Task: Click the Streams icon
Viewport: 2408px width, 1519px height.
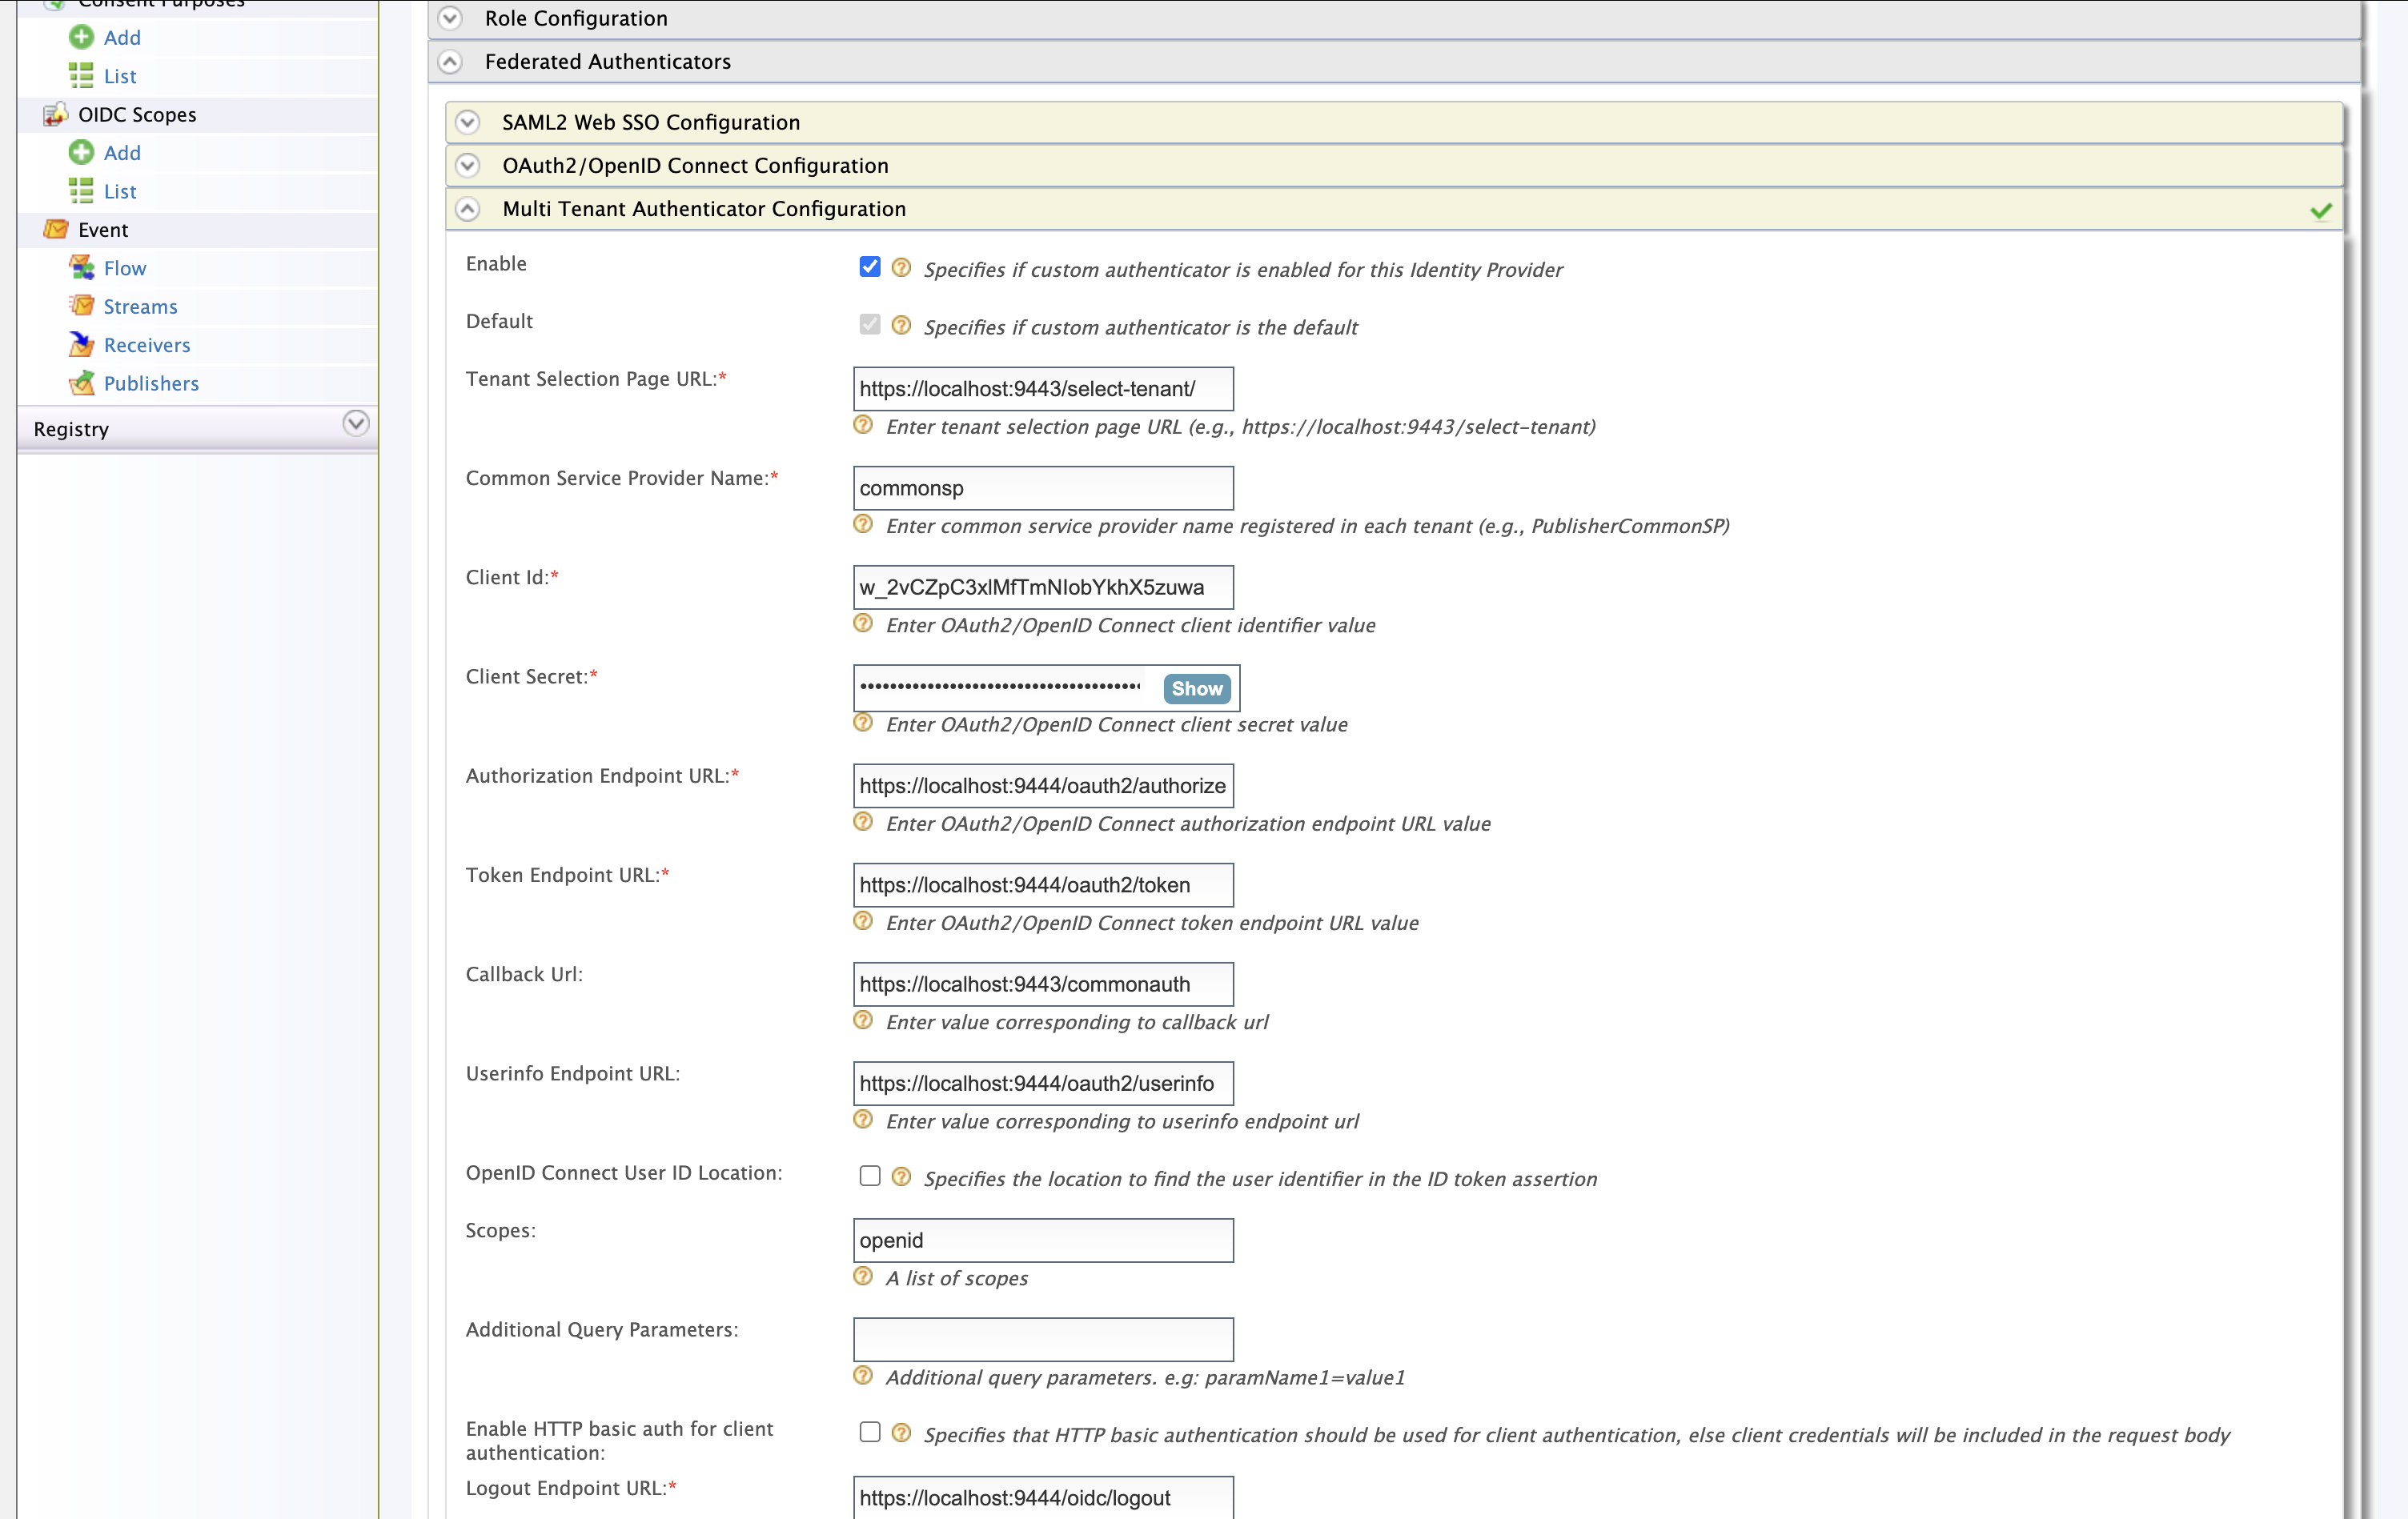Action: point(81,305)
